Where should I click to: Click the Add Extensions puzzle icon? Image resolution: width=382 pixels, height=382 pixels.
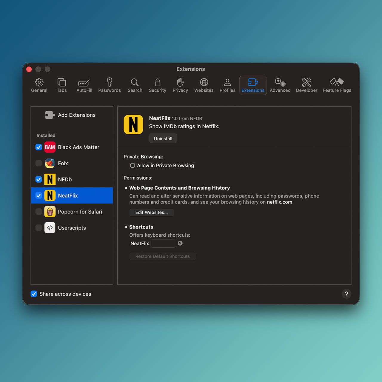click(x=50, y=115)
